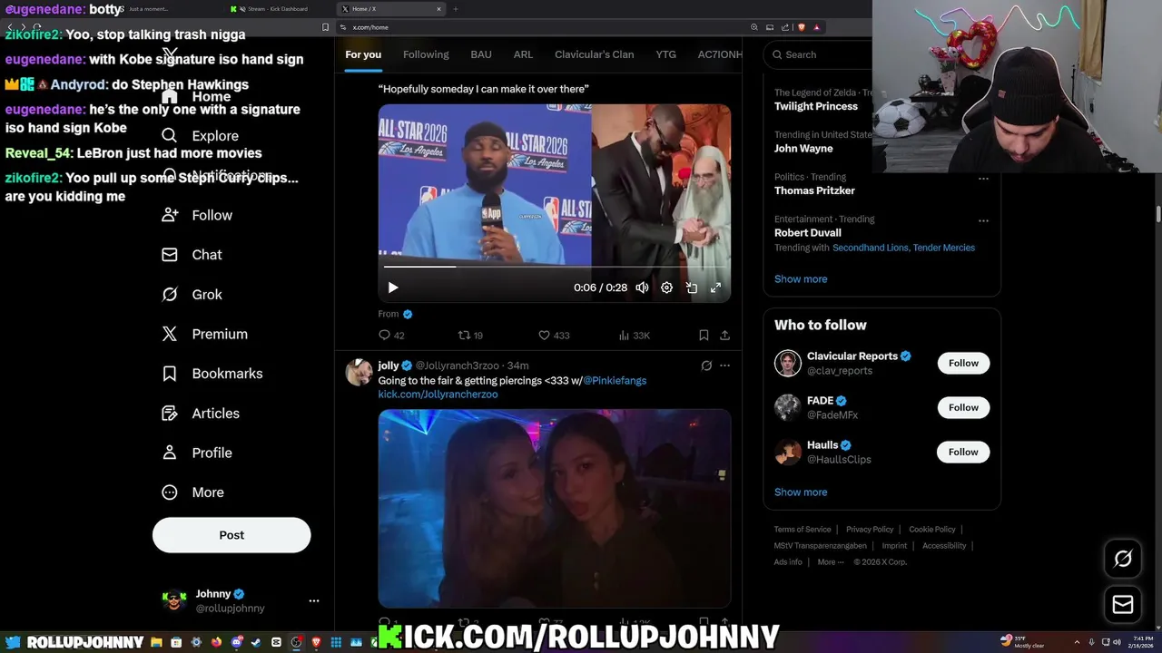Image resolution: width=1162 pixels, height=653 pixels.
Task: Repost the post with 19 reposts
Action: 470,336
